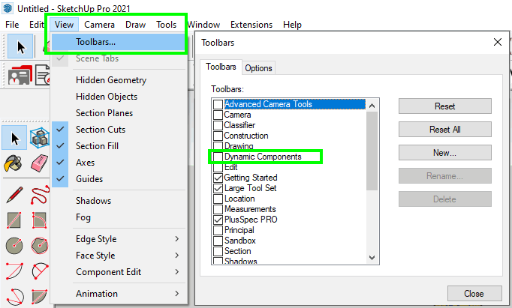Uncheck the Large Tool Set toolbar

point(218,188)
